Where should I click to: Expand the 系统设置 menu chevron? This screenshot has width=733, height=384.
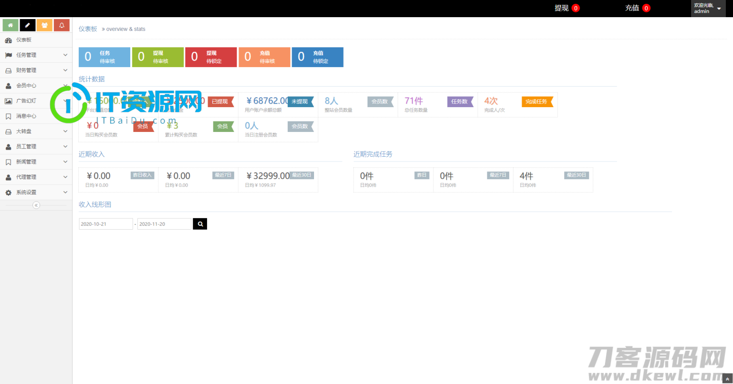point(65,192)
